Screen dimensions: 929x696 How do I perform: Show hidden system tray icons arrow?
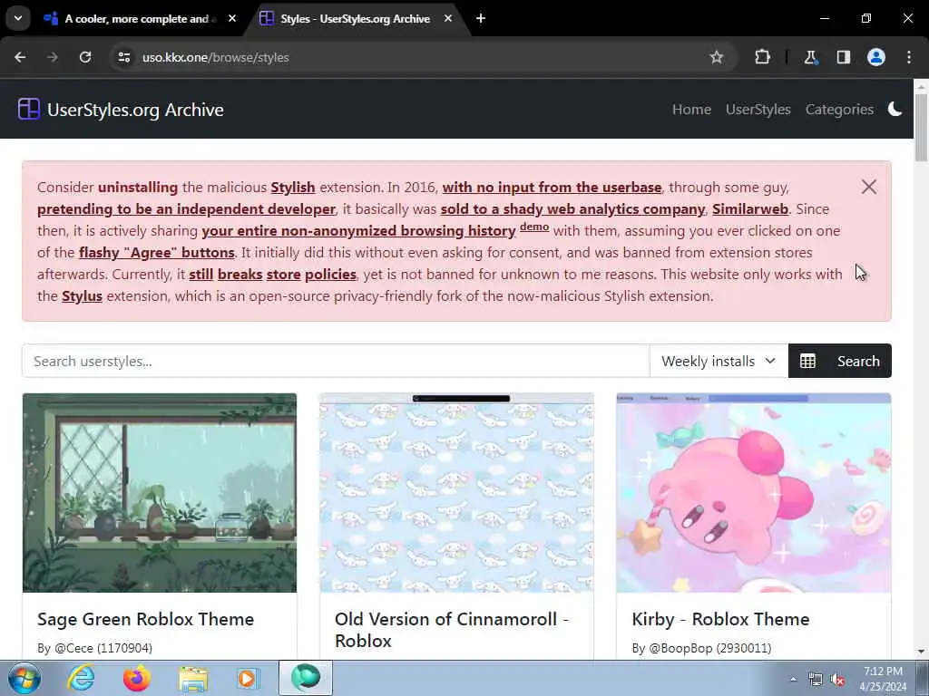793,679
